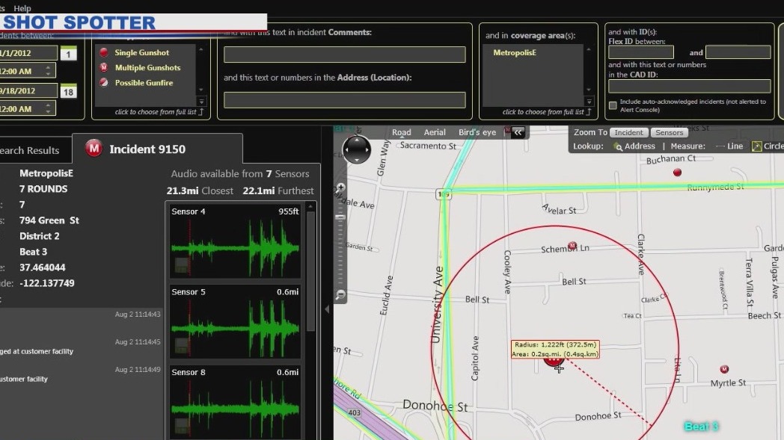Click the Zoom To Sensors button
Viewport: 784px width, 440px height.
(x=669, y=131)
